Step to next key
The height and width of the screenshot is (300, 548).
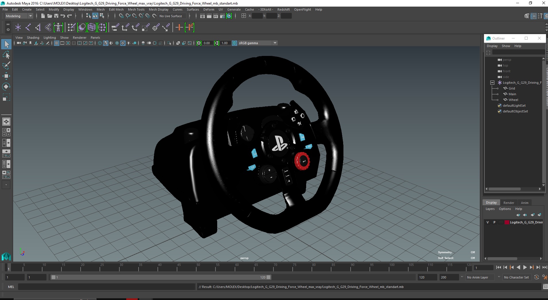tap(531, 267)
